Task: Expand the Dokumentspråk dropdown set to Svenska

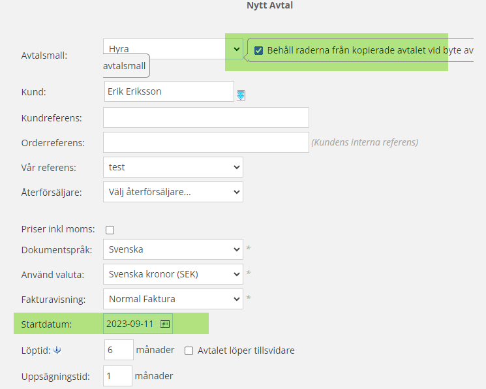Action: 173,249
